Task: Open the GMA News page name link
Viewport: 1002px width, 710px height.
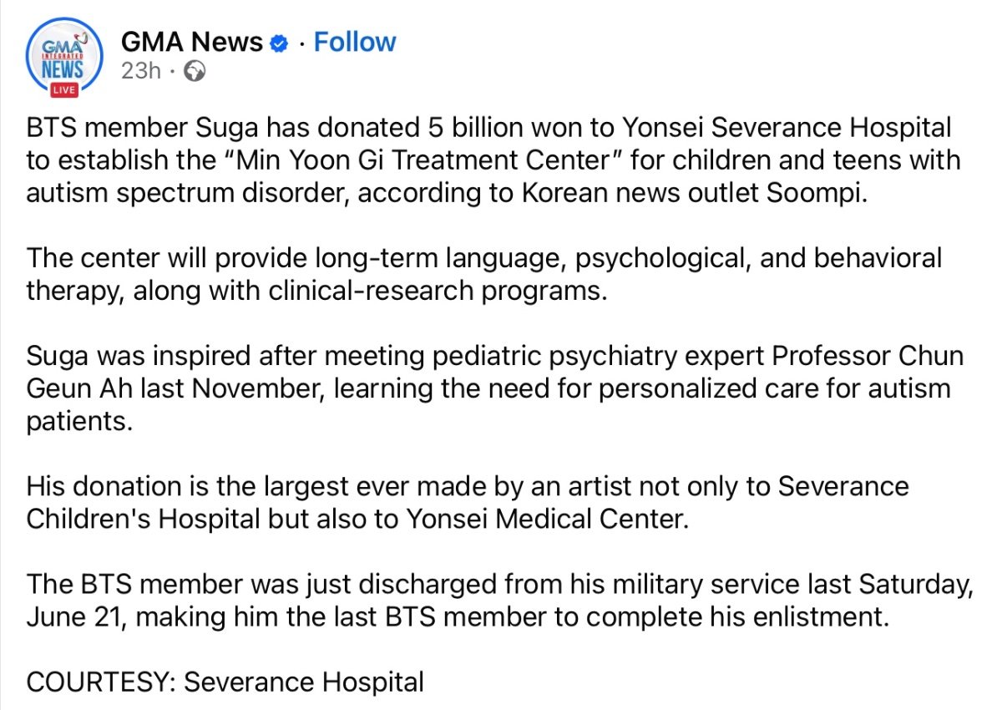Action: pyautogui.click(x=192, y=42)
